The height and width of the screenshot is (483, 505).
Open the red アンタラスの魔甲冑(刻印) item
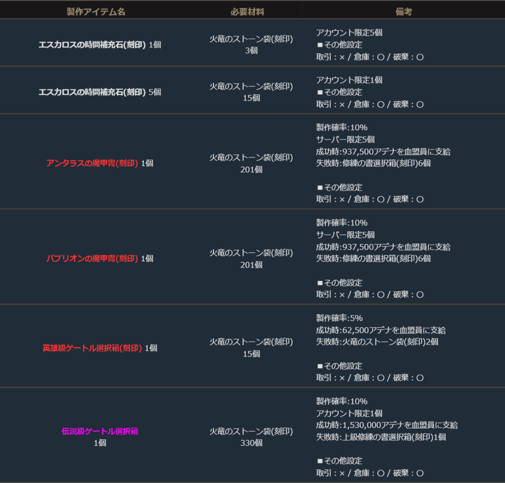[92, 163]
